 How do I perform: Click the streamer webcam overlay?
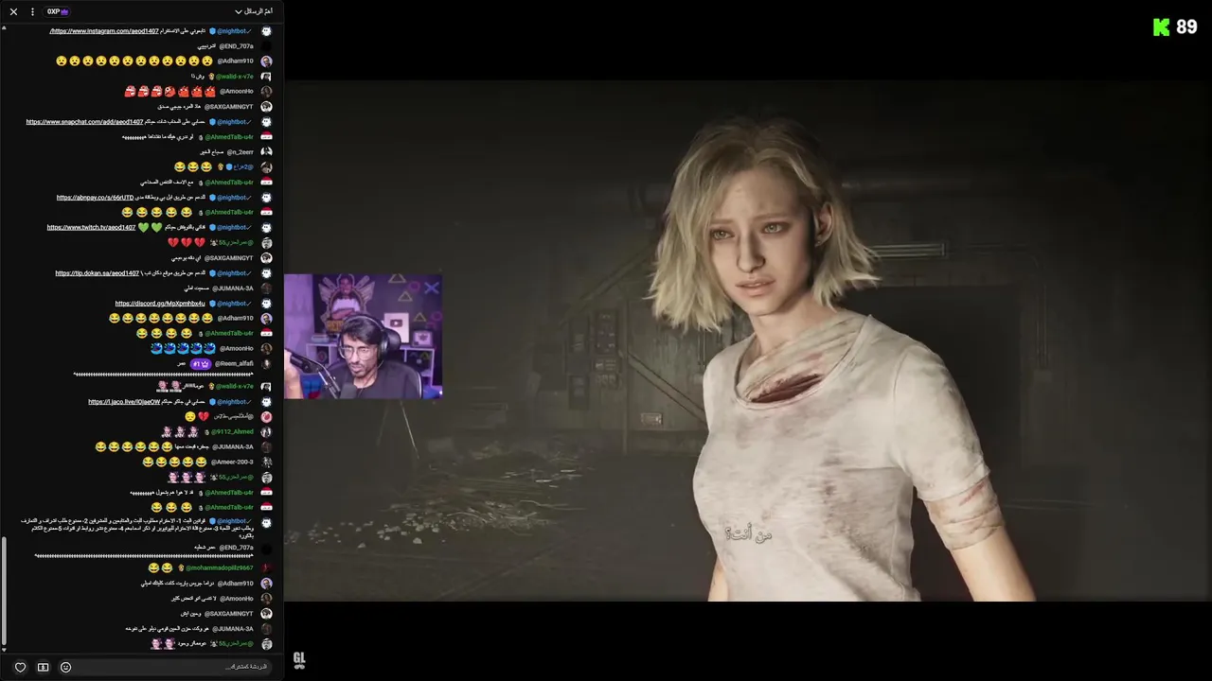[x=363, y=337]
